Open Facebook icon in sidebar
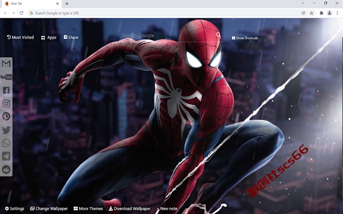The image size is (343, 214). click(x=6, y=90)
